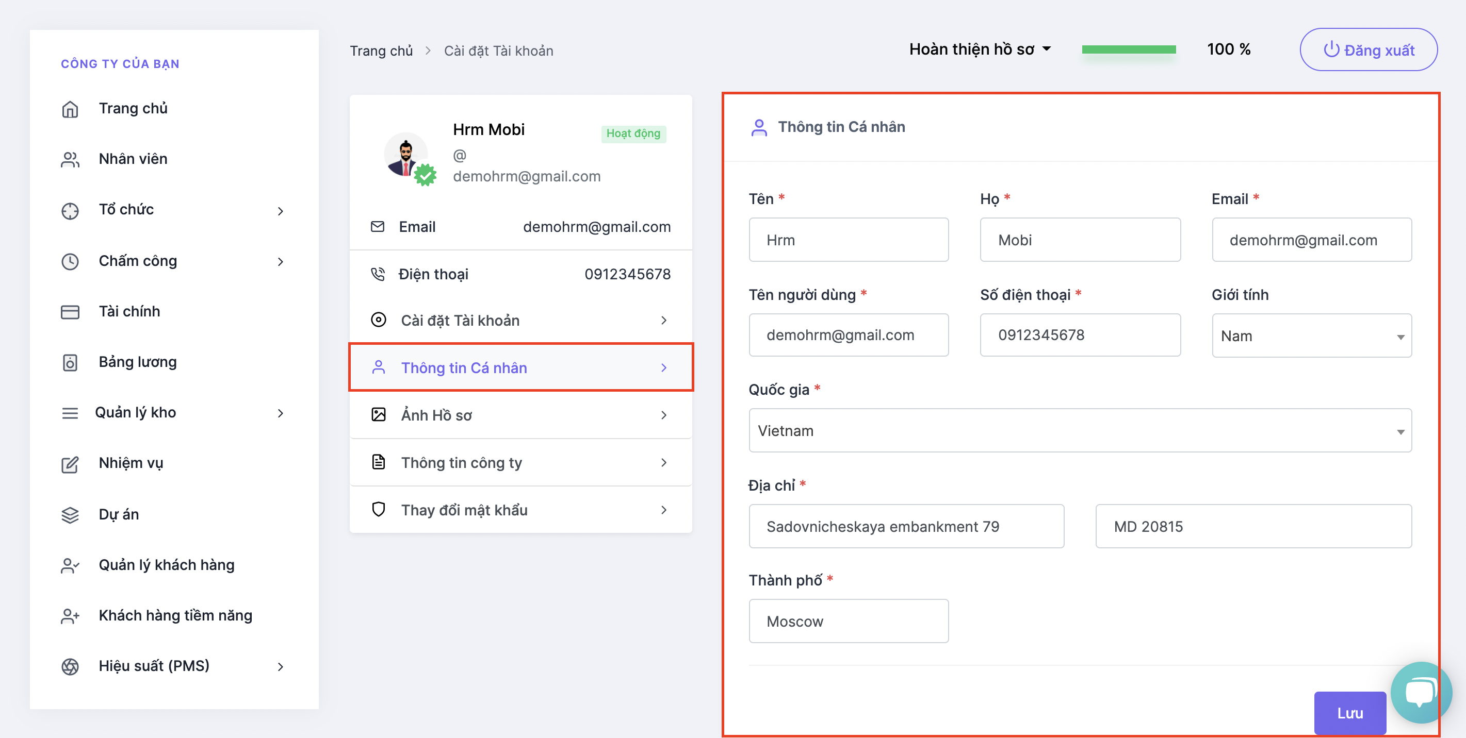Open the chat bubble widget

(x=1421, y=692)
